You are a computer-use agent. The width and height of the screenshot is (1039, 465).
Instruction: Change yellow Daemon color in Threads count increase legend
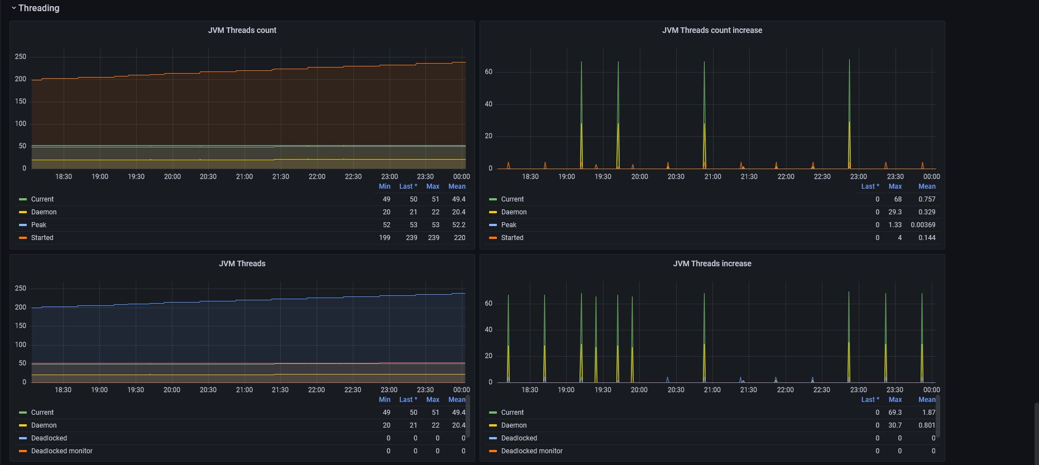coord(493,212)
